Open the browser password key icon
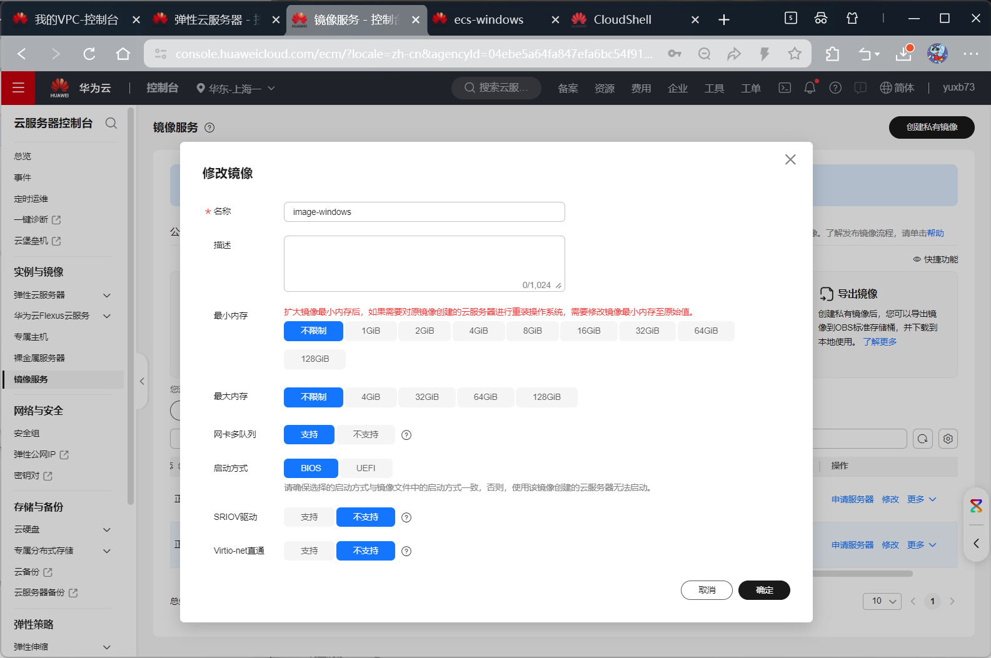 675,54
